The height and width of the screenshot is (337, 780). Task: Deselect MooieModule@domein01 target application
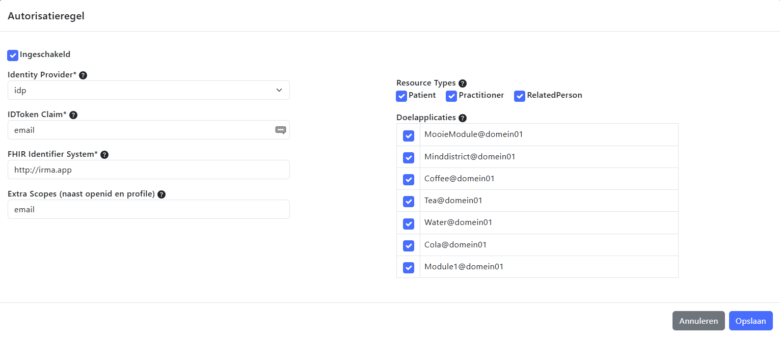point(409,135)
